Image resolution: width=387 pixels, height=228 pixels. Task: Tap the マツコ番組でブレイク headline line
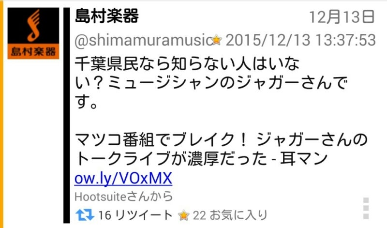click(x=221, y=139)
